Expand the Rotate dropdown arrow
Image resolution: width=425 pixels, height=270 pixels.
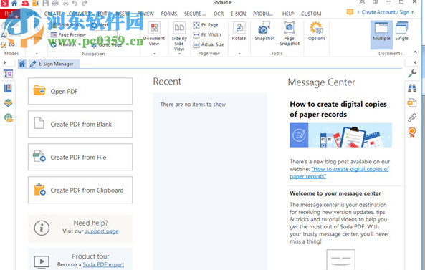point(239,54)
